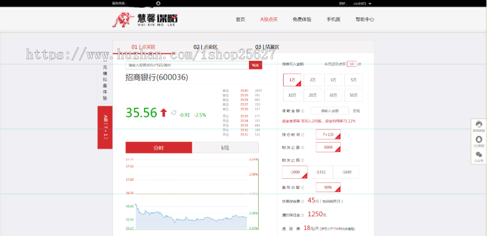Click the 资金利用率71.12% red notice text
Image resolution: width=487 pixels, height=236 pixels.
(x=319, y=121)
